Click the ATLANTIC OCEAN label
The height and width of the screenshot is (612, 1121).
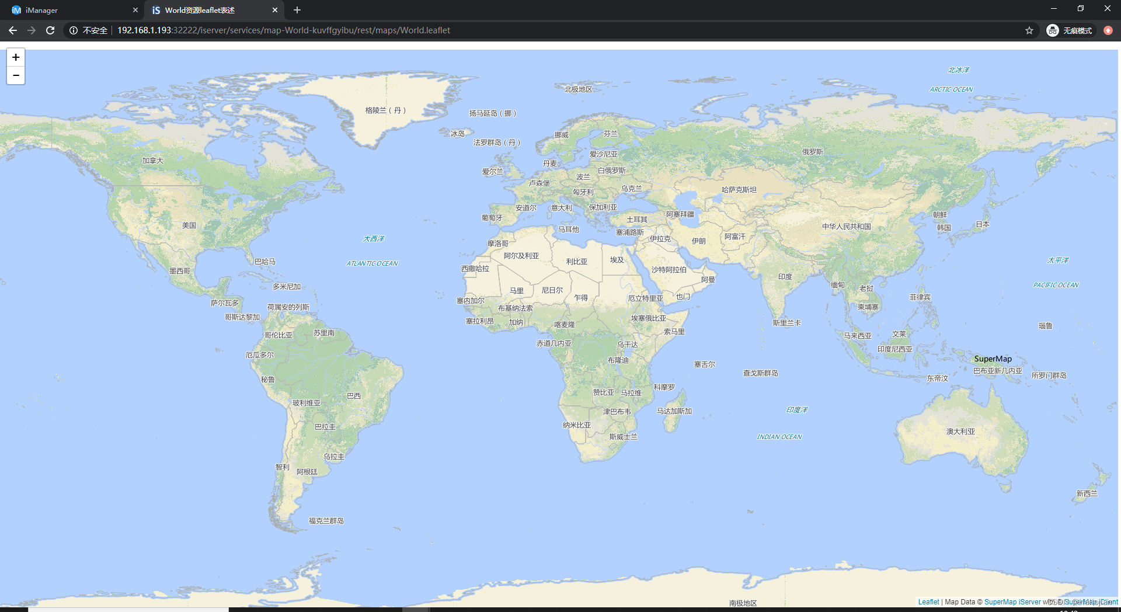[x=372, y=263]
